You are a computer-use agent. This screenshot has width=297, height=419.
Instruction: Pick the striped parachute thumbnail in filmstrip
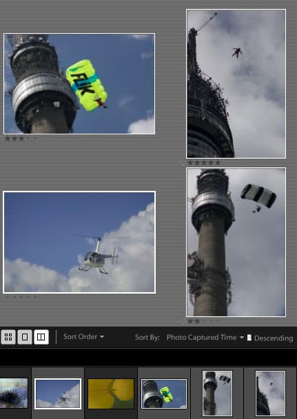217,394
